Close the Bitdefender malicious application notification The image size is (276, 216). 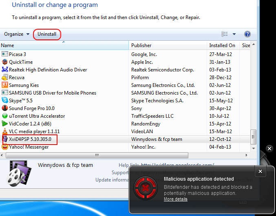(x=260, y=171)
